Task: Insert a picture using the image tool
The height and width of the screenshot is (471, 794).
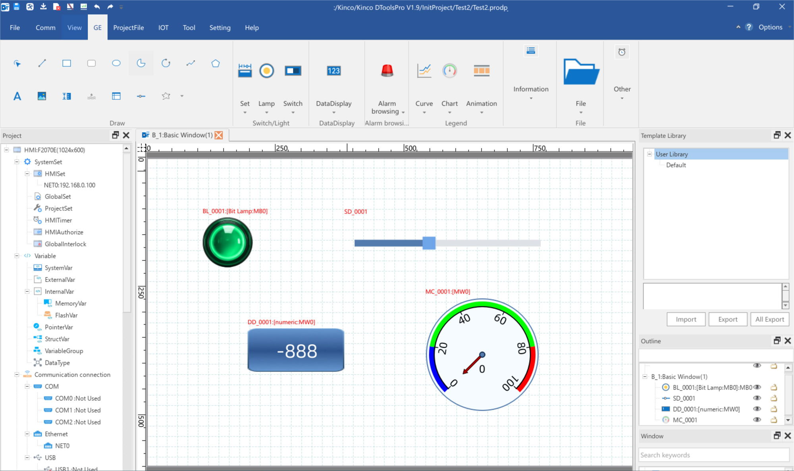Action: [x=42, y=96]
